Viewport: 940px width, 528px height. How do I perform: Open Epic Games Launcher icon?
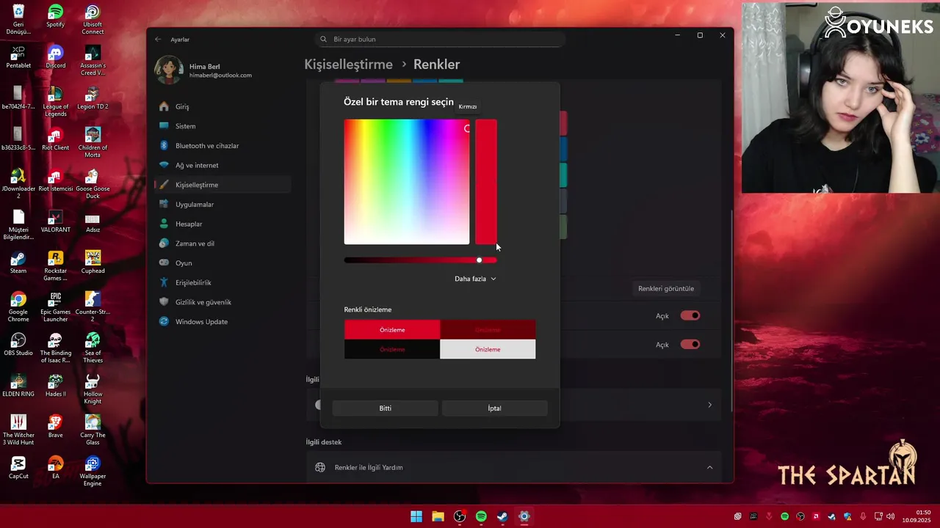click(x=55, y=307)
